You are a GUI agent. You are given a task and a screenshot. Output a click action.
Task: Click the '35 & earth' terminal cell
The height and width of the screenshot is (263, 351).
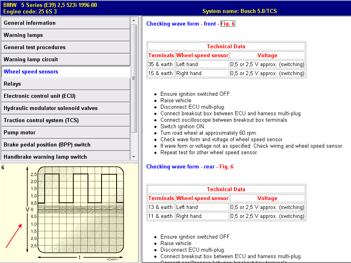point(160,65)
